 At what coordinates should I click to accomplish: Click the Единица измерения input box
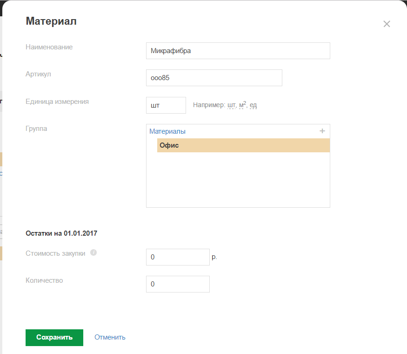coord(166,105)
